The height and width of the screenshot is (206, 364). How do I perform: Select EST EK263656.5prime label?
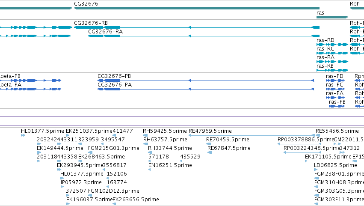coord(136,200)
